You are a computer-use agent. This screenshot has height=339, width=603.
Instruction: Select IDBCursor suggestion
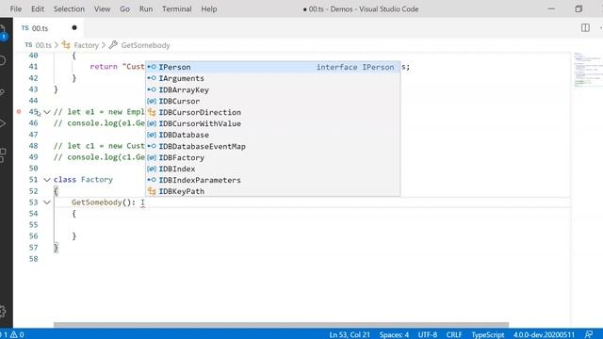point(272,101)
